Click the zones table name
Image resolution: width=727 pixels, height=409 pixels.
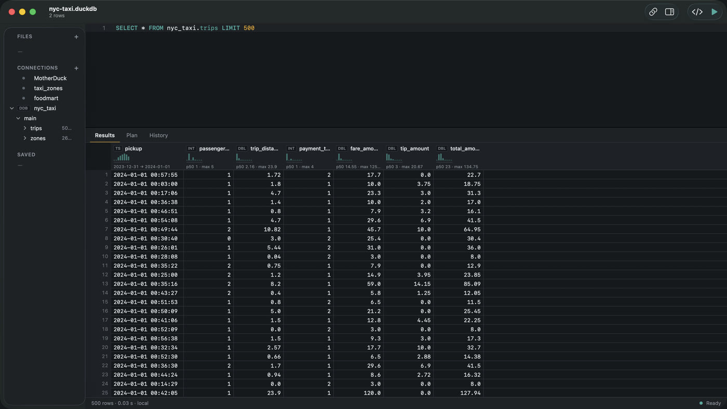click(x=38, y=139)
